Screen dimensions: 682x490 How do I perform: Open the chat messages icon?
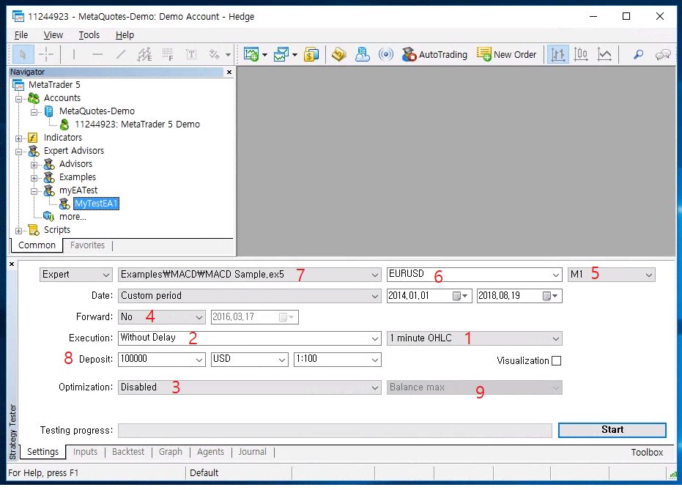[663, 55]
